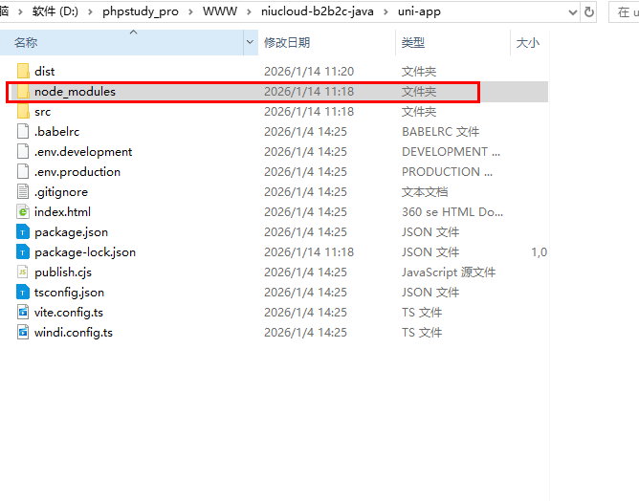Screen dimensions: 639x501
Task: Select the .env.development file name
Action: (x=83, y=151)
